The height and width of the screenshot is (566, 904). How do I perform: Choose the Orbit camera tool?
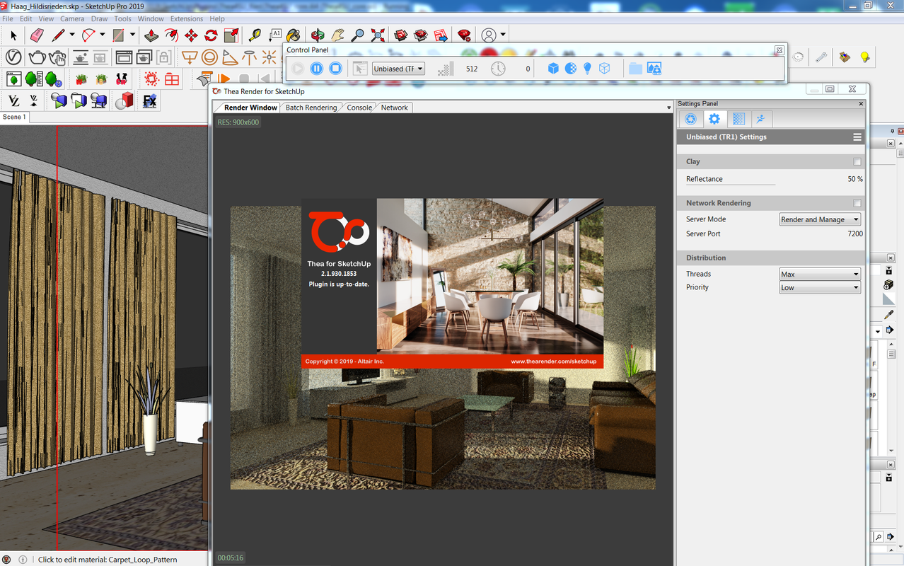tap(318, 35)
